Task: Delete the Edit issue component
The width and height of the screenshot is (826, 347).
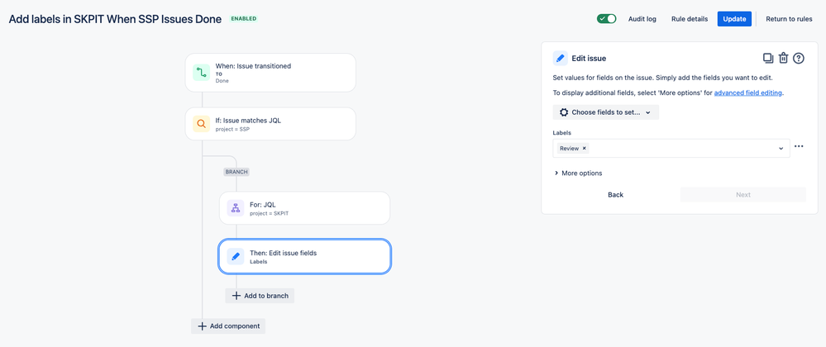Action: pyautogui.click(x=783, y=58)
